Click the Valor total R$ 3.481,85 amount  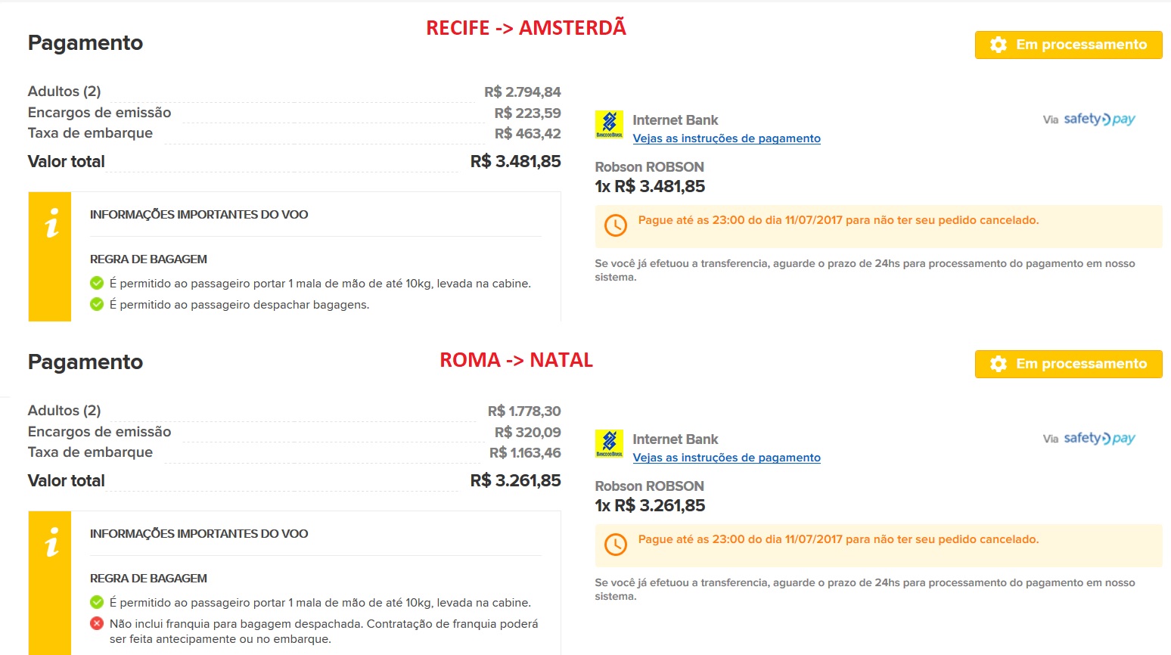click(x=515, y=162)
